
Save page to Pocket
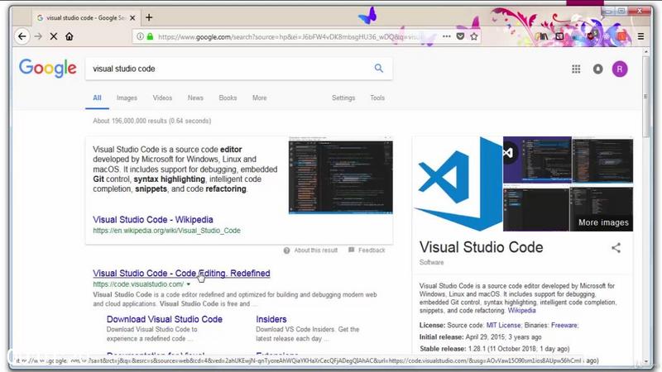point(461,36)
